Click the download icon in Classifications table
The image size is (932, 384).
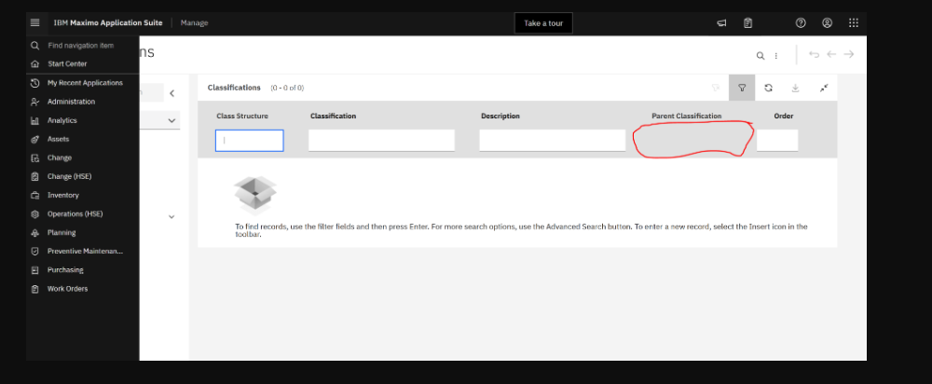(x=795, y=88)
